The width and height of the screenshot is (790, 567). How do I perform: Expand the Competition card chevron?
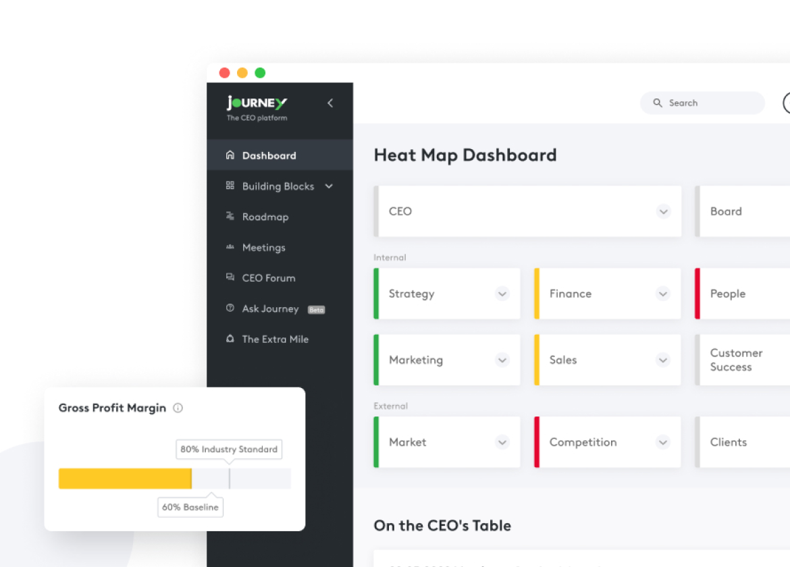663,442
